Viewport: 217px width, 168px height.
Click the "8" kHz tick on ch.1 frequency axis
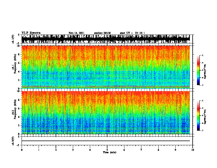tap(19, 54)
